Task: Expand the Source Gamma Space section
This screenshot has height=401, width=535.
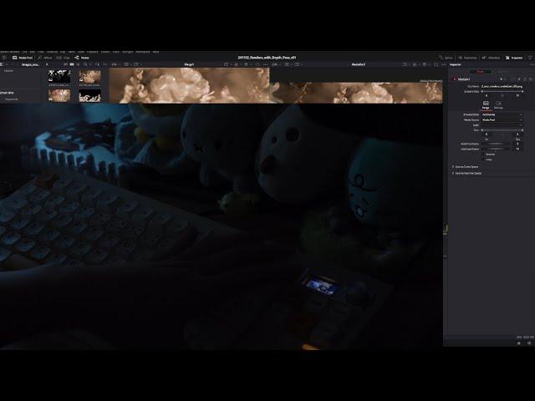Action: pyautogui.click(x=466, y=173)
